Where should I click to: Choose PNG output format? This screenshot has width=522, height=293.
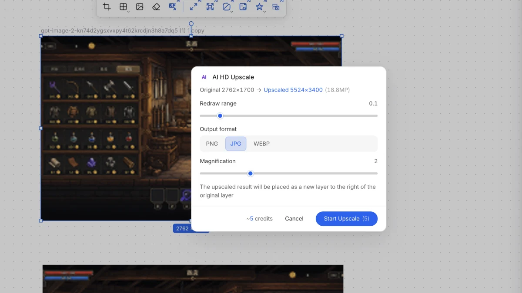click(212, 144)
